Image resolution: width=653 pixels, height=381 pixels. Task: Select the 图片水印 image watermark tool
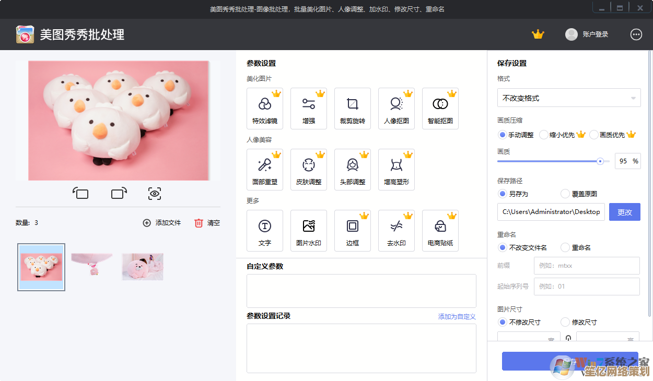pyautogui.click(x=309, y=231)
